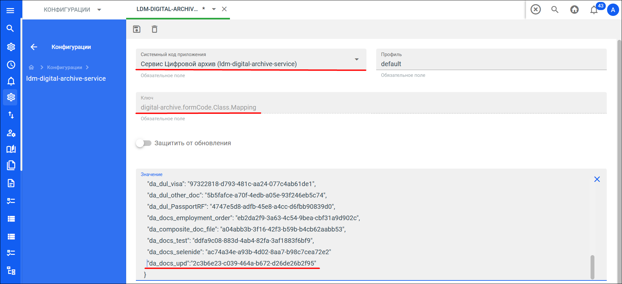
Task: Open the top-right search magnifier
Action: click(x=555, y=9)
